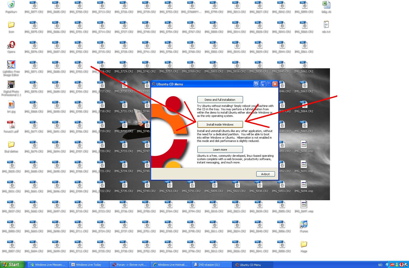
Task: Click the IMG_5822.CR2 file label
Action: [236, 191]
